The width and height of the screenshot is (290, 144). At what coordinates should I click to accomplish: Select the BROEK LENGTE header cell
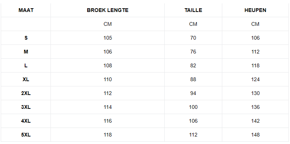pyautogui.click(x=108, y=10)
